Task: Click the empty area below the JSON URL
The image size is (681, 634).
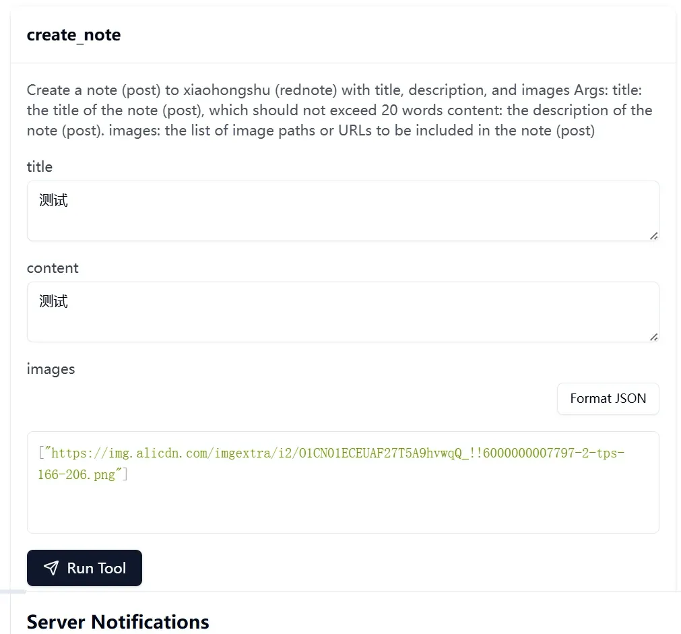Action: (343, 509)
